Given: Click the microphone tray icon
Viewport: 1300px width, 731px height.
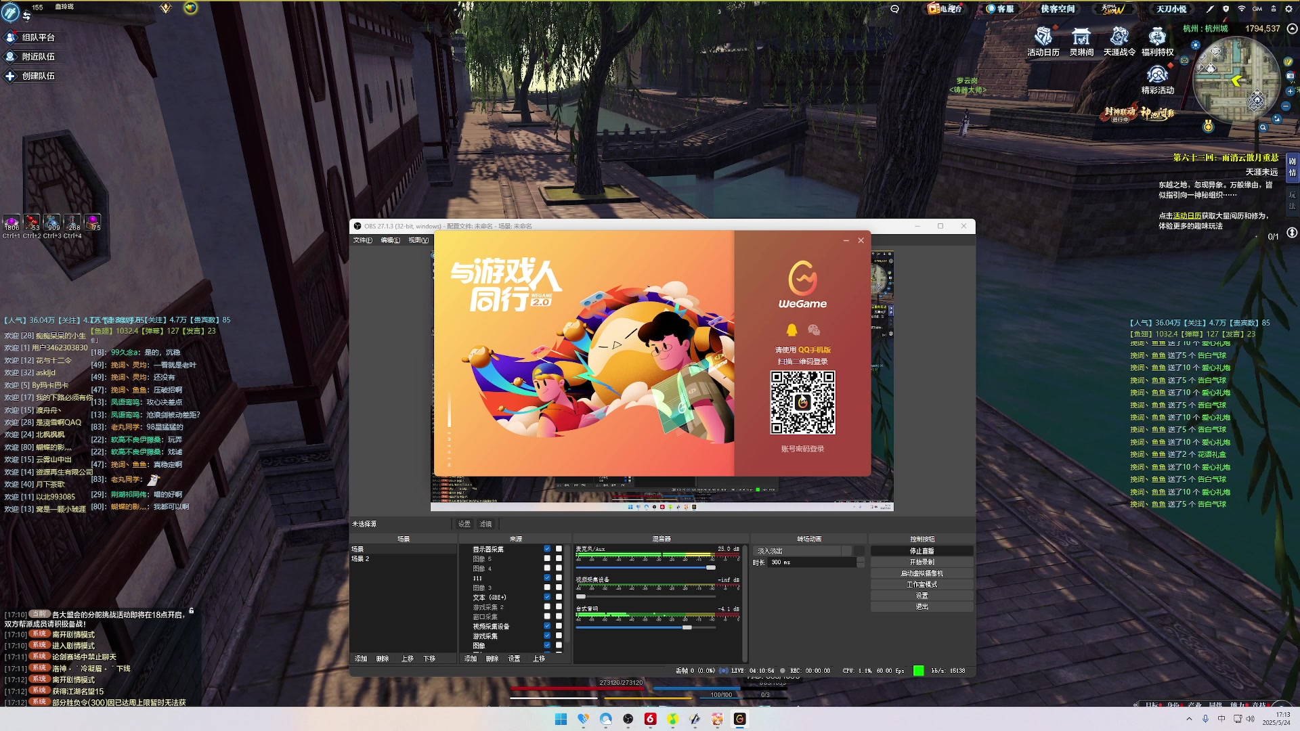Looking at the screenshot, I should click(x=1205, y=719).
